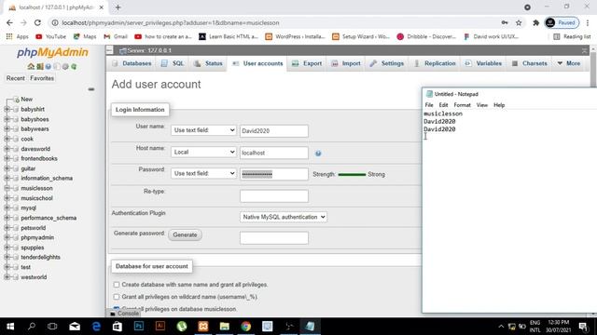Launch Mail app from taskbar
The height and width of the screenshot is (335, 597).
(75, 327)
